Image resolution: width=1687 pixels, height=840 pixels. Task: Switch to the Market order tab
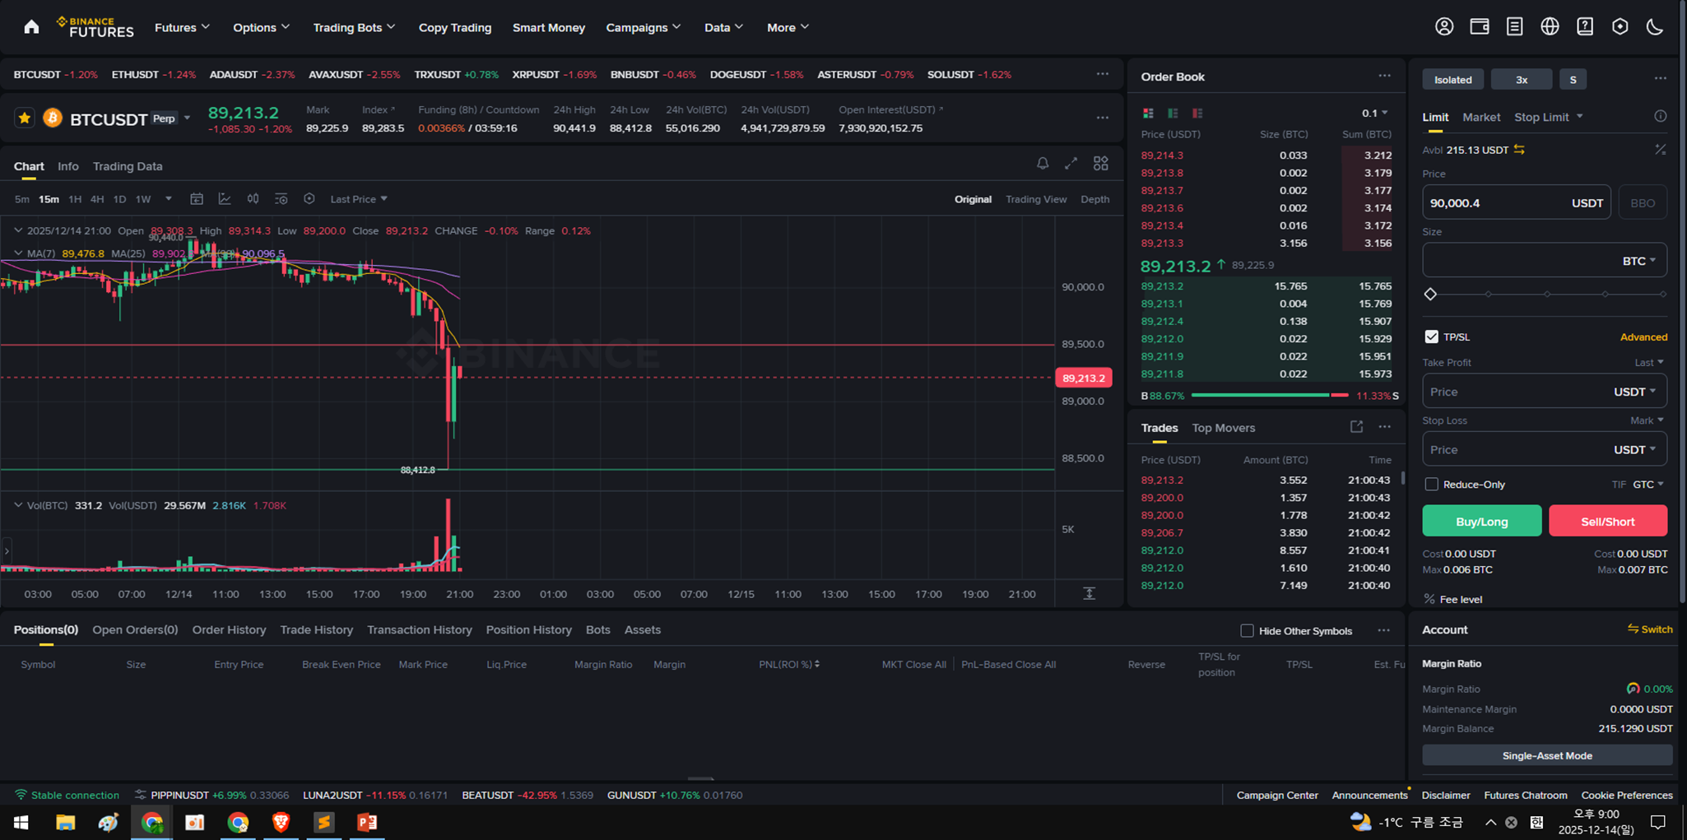pyautogui.click(x=1481, y=117)
